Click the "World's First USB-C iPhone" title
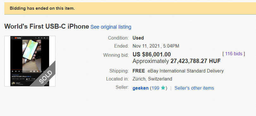This screenshot has height=116, width=256. click(46, 26)
